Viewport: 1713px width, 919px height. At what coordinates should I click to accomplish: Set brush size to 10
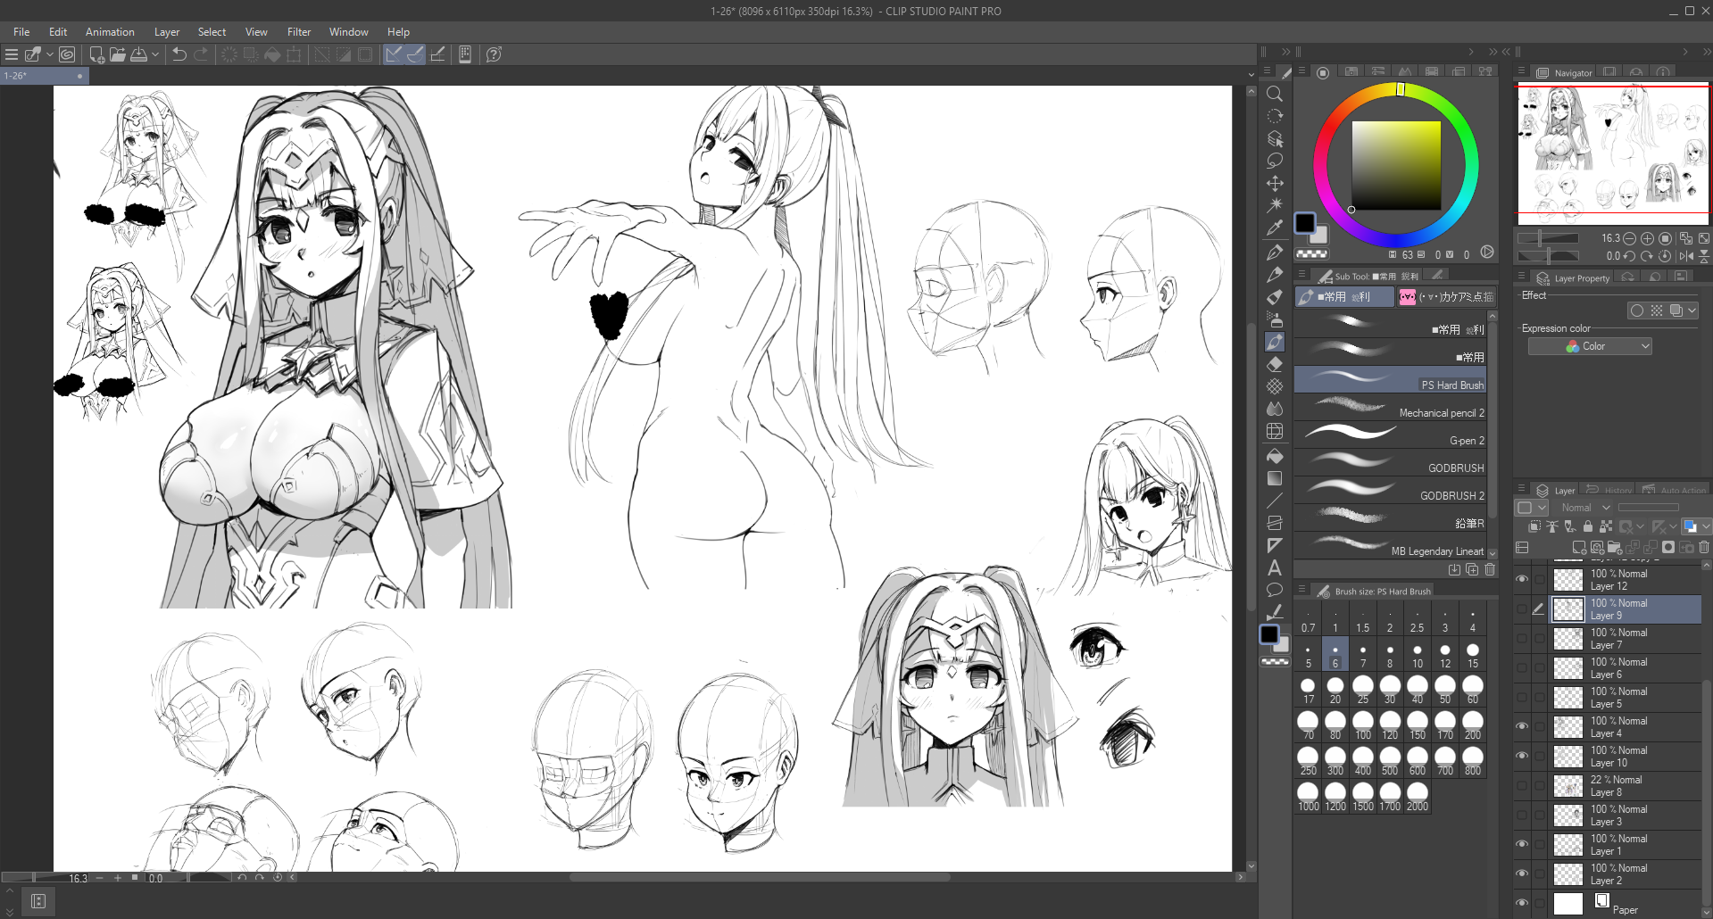[1418, 656]
